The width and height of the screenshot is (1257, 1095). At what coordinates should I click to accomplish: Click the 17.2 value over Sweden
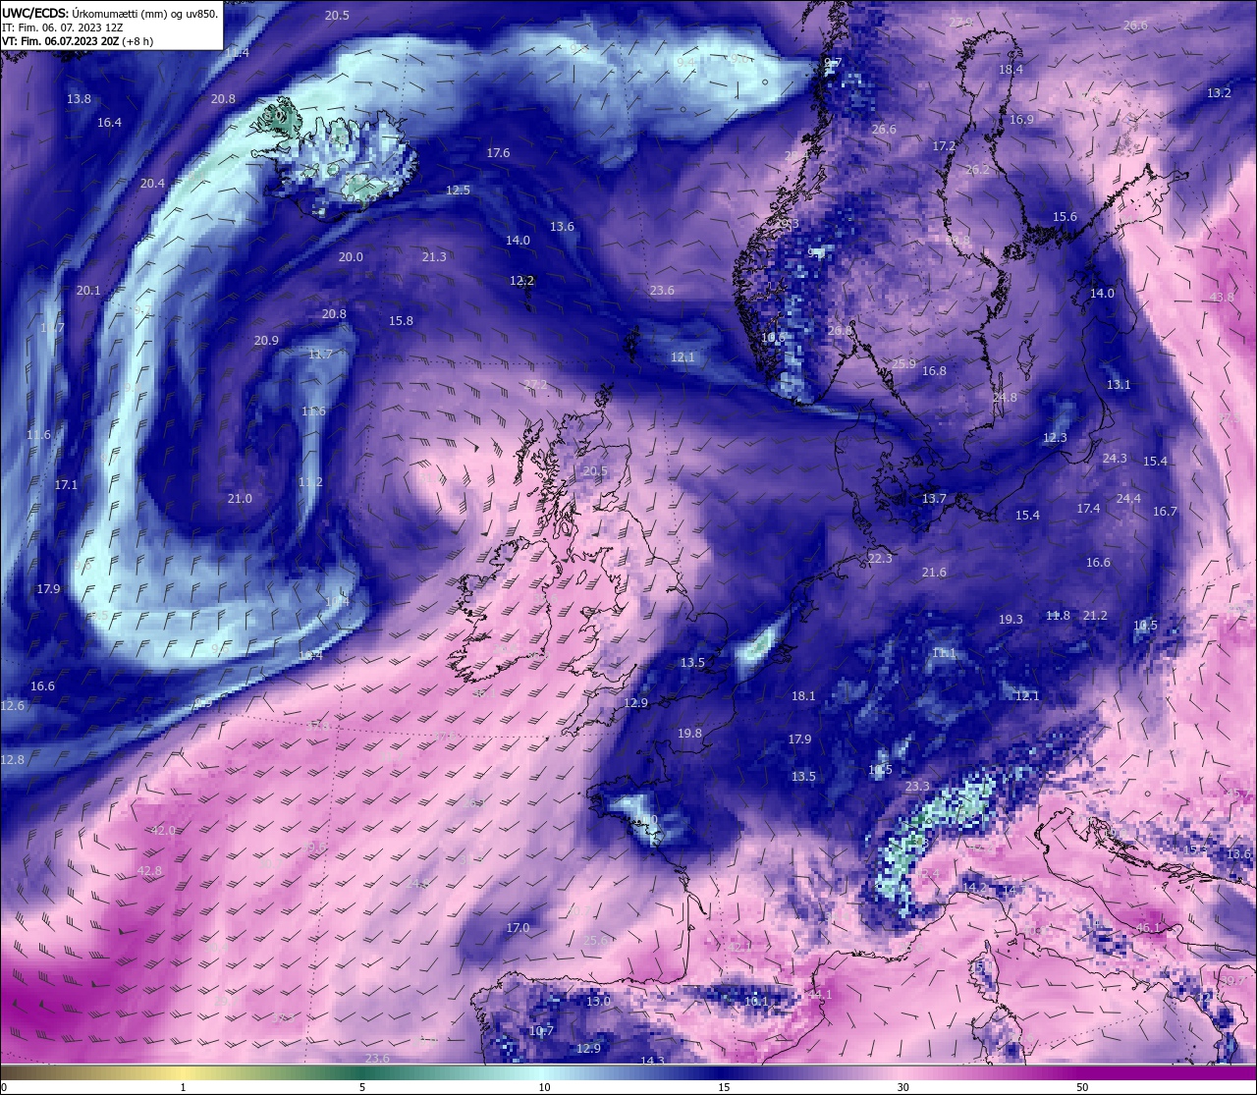click(x=944, y=146)
